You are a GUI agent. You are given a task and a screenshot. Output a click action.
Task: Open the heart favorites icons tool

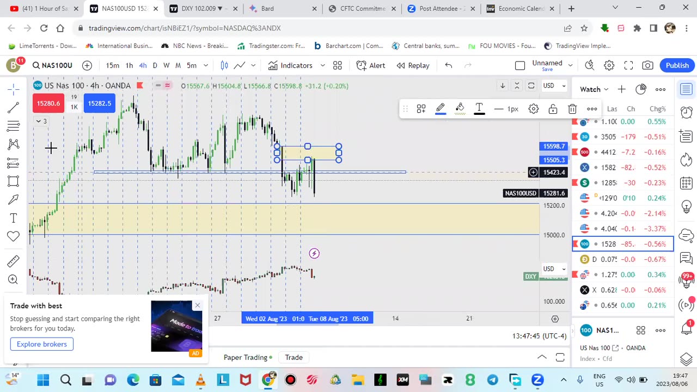(14, 236)
